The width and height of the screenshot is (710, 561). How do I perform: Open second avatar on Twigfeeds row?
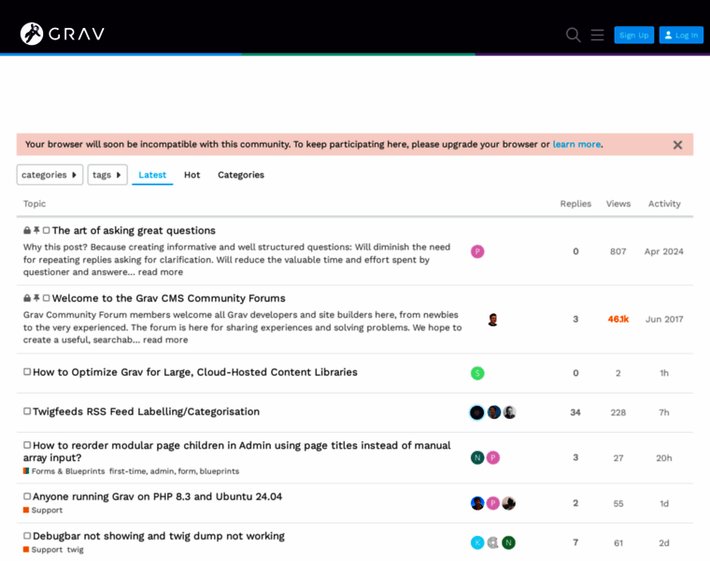[x=494, y=412]
